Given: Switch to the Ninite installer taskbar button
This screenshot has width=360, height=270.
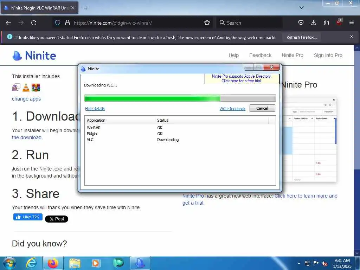Looking at the screenshot, I should point(140,263).
